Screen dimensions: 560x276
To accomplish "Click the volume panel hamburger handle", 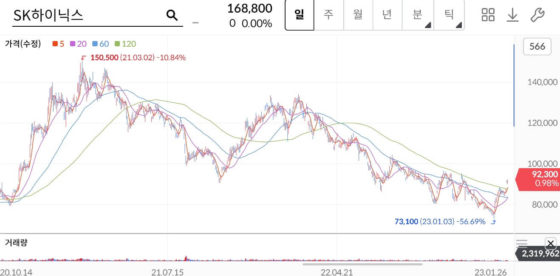I will coord(521,243).
